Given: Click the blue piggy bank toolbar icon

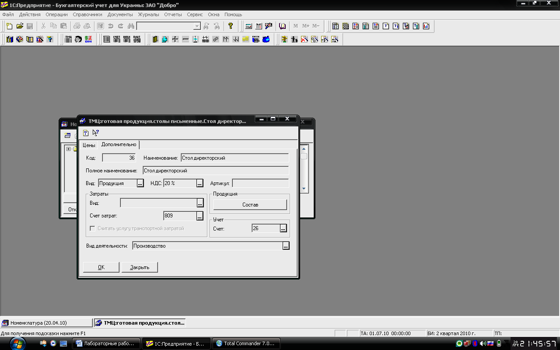Looking at the screenshot, I should 266,39.
